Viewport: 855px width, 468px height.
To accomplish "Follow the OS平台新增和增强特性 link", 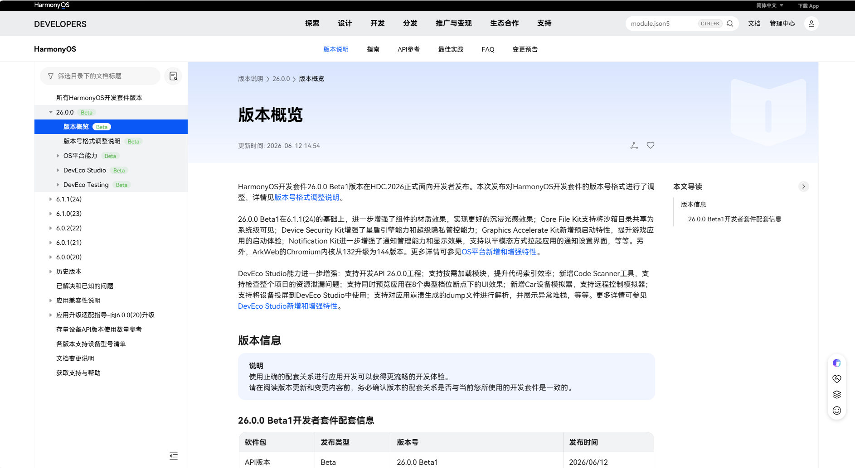I will (x=499, y=252).
